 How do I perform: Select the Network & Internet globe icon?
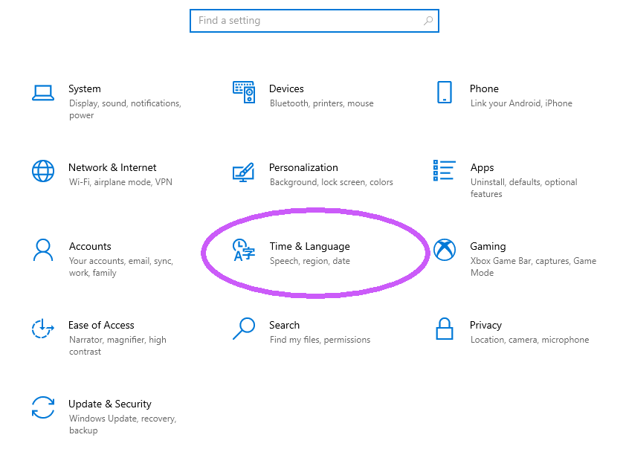pos(43,171)
